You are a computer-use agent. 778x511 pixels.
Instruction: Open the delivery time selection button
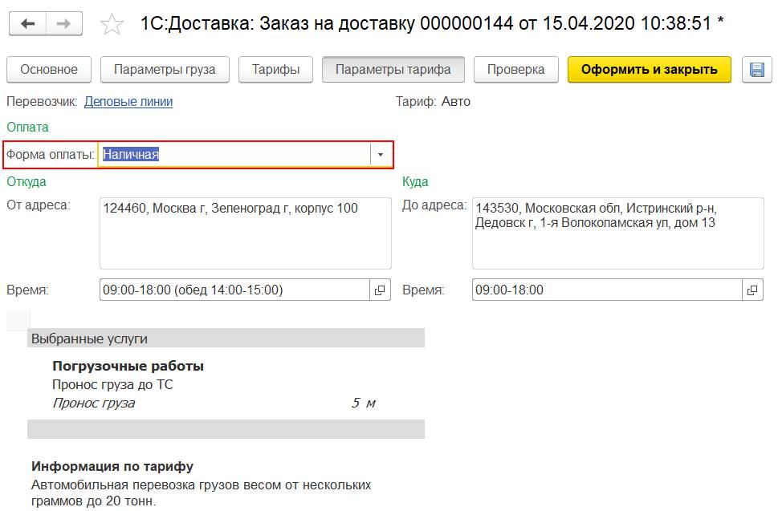(x=753, y=290)
